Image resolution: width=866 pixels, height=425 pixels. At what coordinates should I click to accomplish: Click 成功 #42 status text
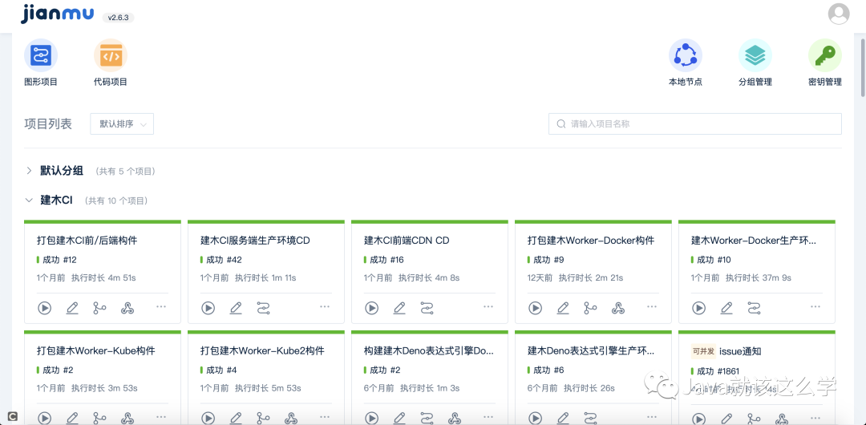pos(224,260)
